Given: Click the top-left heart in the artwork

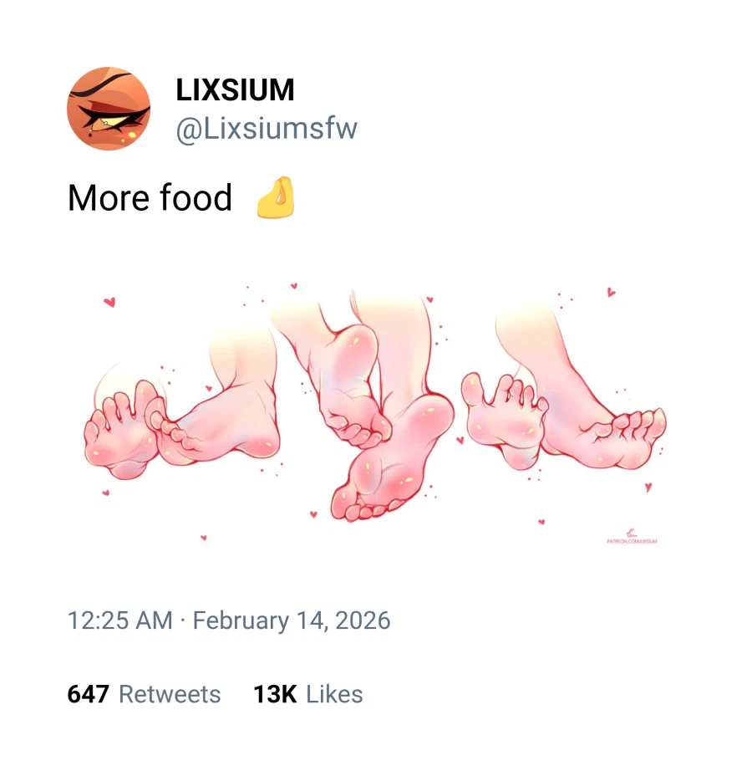Looking at the screenshot, I should click(109, 303).
